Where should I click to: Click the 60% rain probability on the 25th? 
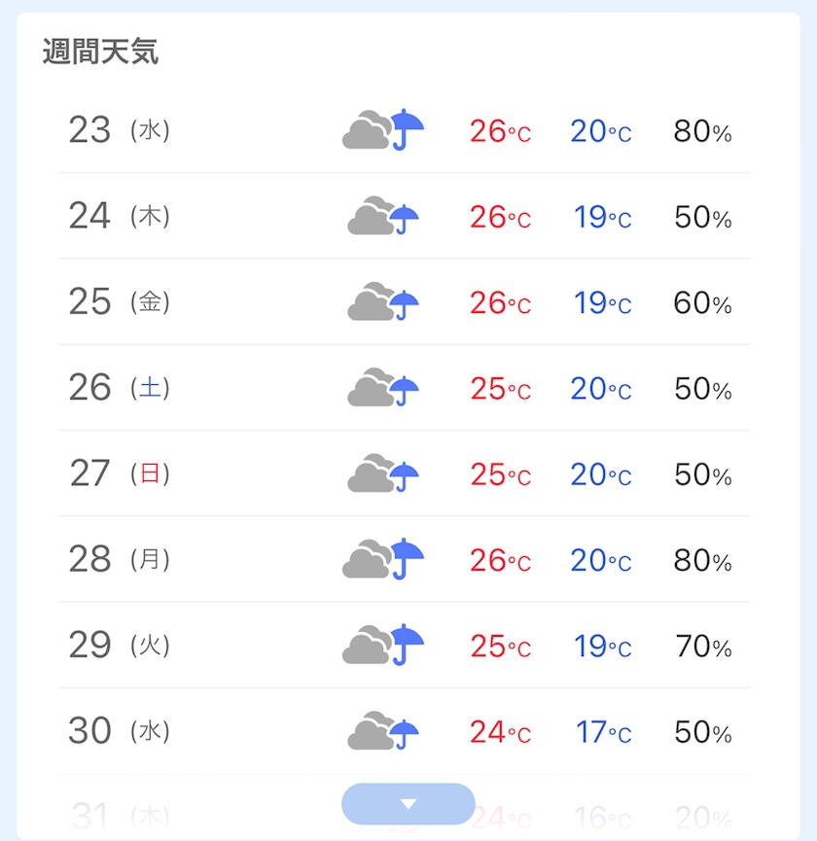(702, 302)
